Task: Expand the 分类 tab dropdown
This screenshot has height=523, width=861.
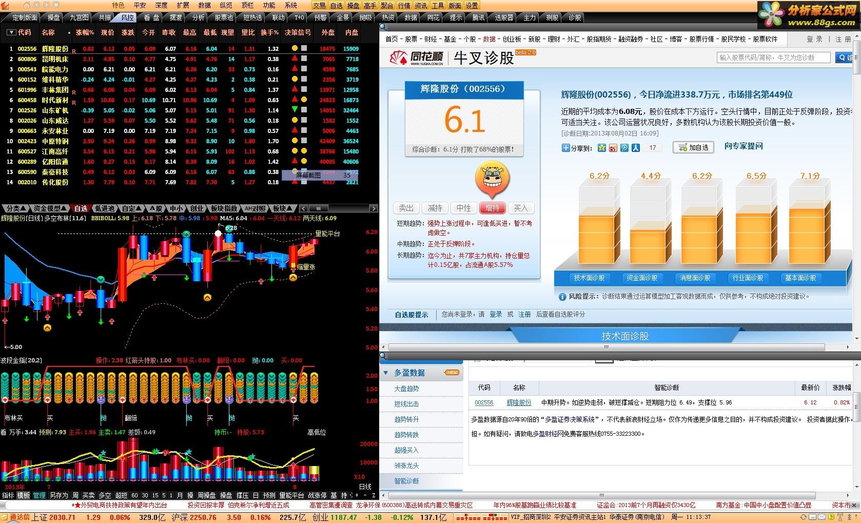Action: point(24,208)
